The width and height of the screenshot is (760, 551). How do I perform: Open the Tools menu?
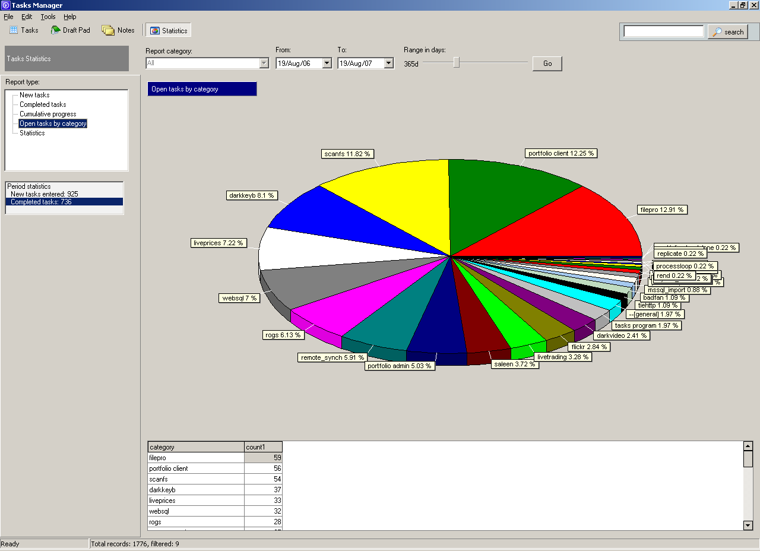pyautogui.click(x=47, y=17)
